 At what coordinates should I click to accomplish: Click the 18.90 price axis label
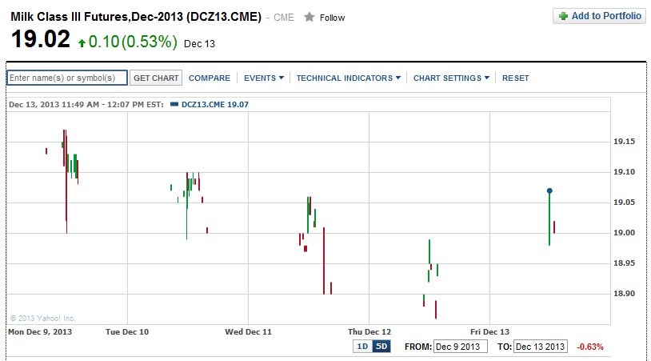(x=624, y=294)
